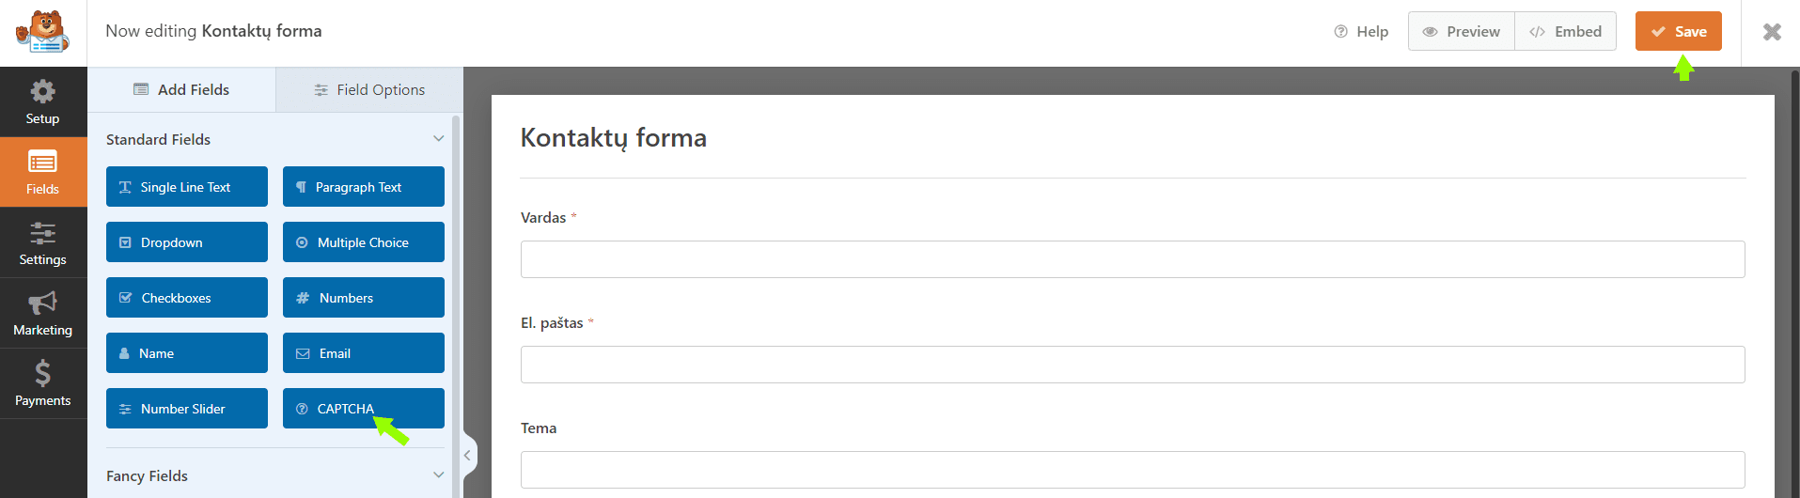This screenshot has height=498, width=1800.
Task: Add a CAPTCHA field
Action: (x=363, y=409)
